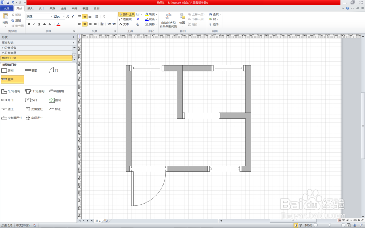Screen dimensions: 365x228
Task: Increase font size with grow font icon
Action: 68,16
